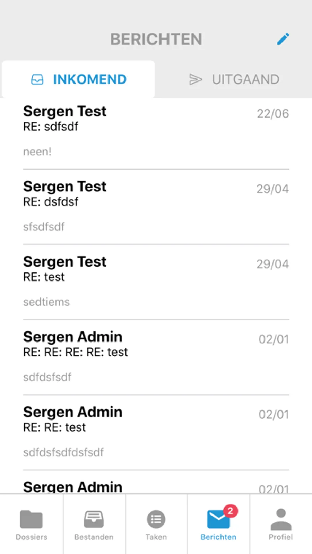Tap the Berichten envelope icon
312x554 pixels.
pos(218,519)
